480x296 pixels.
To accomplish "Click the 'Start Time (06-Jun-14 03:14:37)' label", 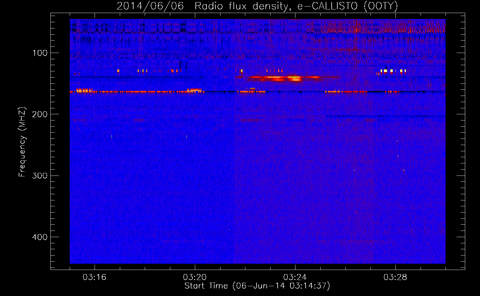I will click(x=257, y=286).
